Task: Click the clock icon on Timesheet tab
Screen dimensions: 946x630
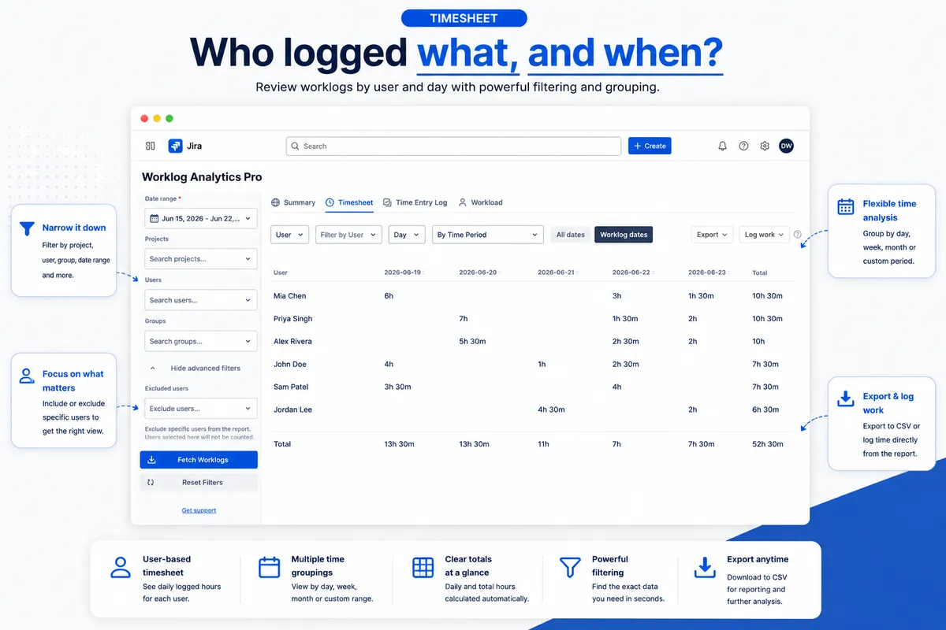Action: coord(330,202)
